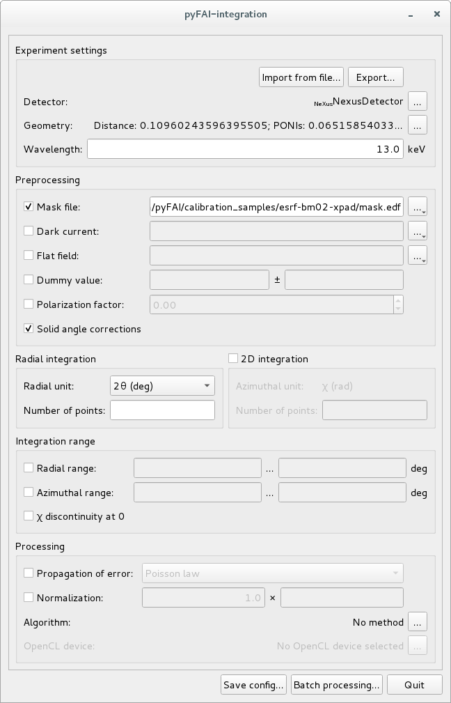The image size is (451, 703).
Task: Uncheck the Mask file checkbox
Action: [x=29, y=207]
